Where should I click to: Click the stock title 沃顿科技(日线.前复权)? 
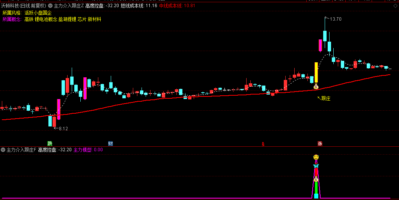[23, 6]
